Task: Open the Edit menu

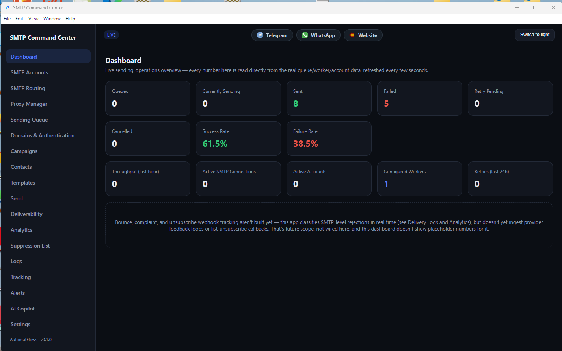Action: point(19,19)
